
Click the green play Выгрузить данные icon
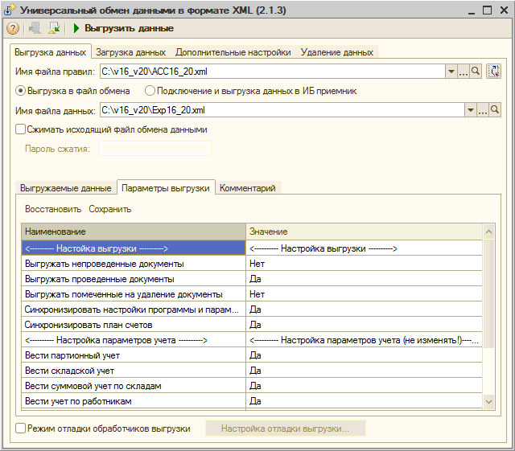[76, 28]
